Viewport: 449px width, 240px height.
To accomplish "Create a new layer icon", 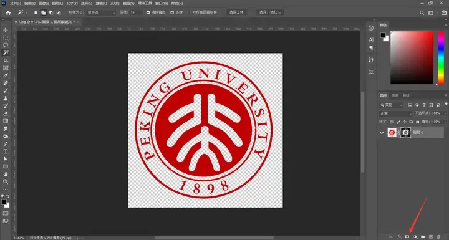I will [x=431, y=237].
